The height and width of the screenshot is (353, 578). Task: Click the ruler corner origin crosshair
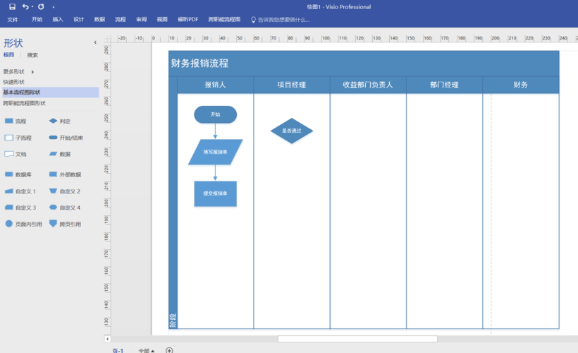coord(107,38)
